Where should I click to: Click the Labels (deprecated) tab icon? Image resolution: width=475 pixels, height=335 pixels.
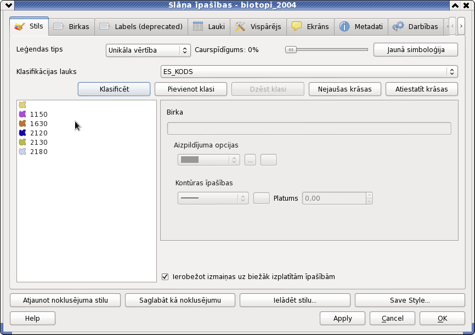[x=105, y=27]
